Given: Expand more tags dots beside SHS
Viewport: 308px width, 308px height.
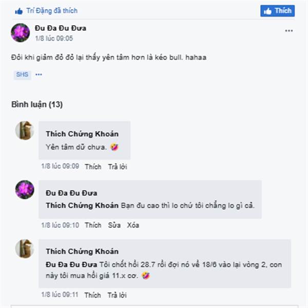Looking at the screenshot, I should 38,74.
